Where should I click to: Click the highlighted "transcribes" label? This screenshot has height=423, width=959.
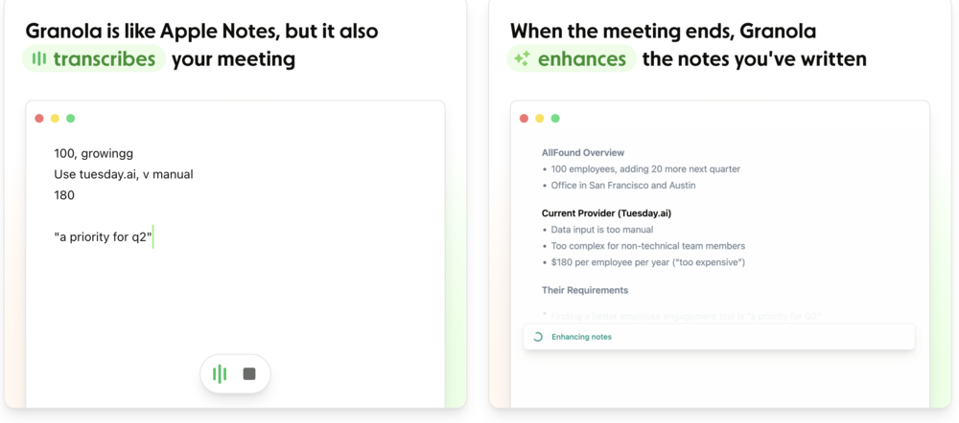tap(104, 59)
